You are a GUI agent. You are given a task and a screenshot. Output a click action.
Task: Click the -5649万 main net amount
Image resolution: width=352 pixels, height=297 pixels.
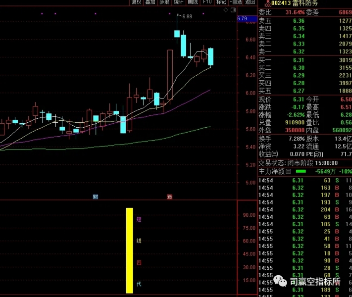point(325,171)
